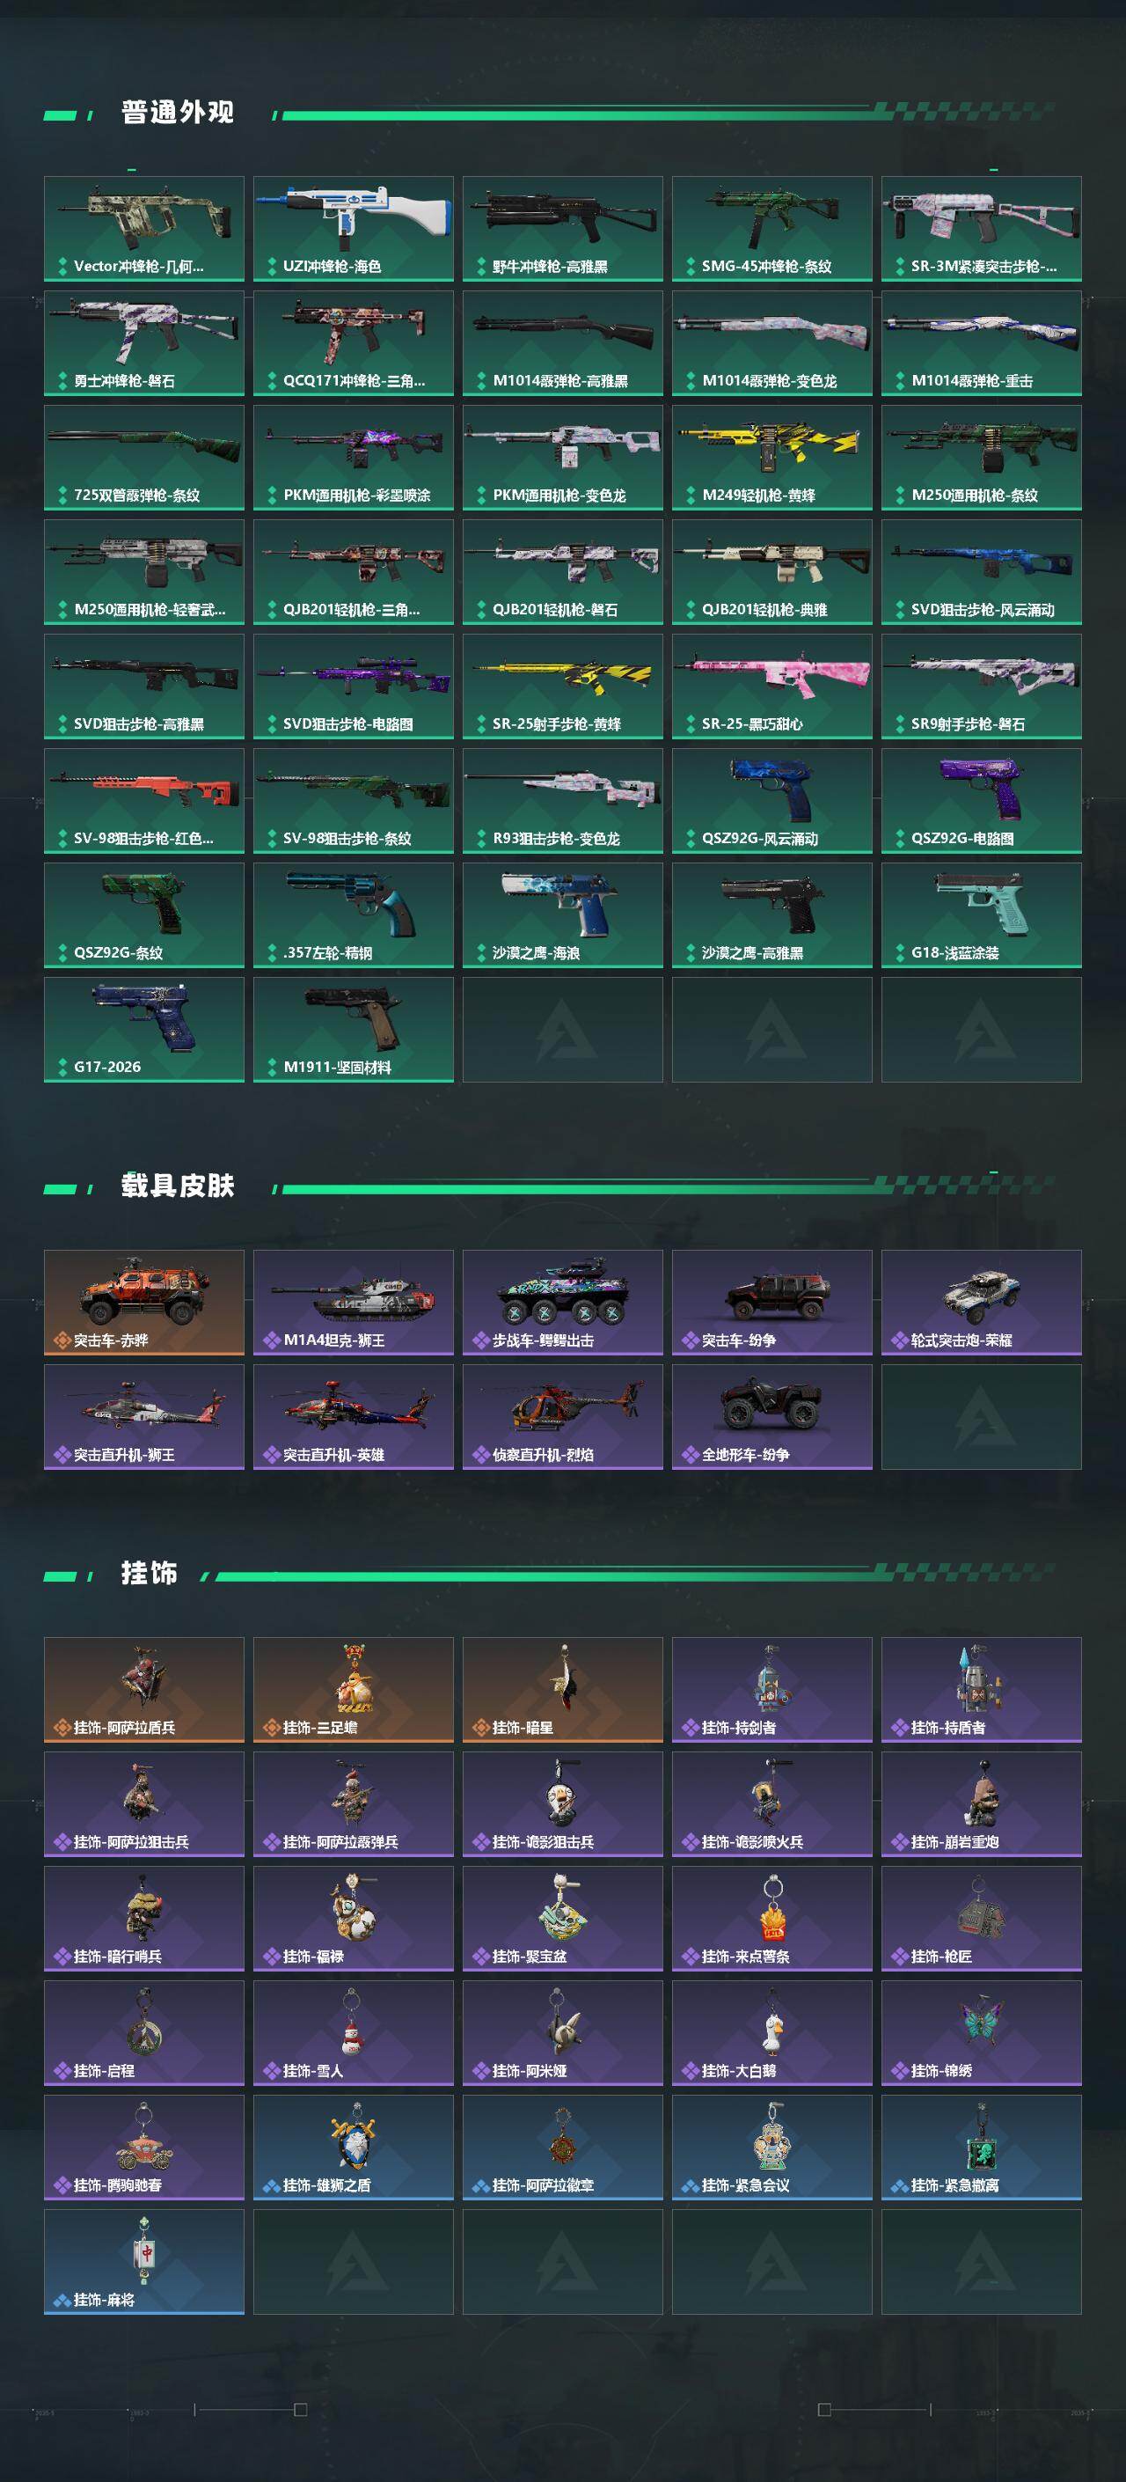Select the 侦察直升机-烈焰 helicopter skin
The image size is (1126, 2482).
(562, 1417)
